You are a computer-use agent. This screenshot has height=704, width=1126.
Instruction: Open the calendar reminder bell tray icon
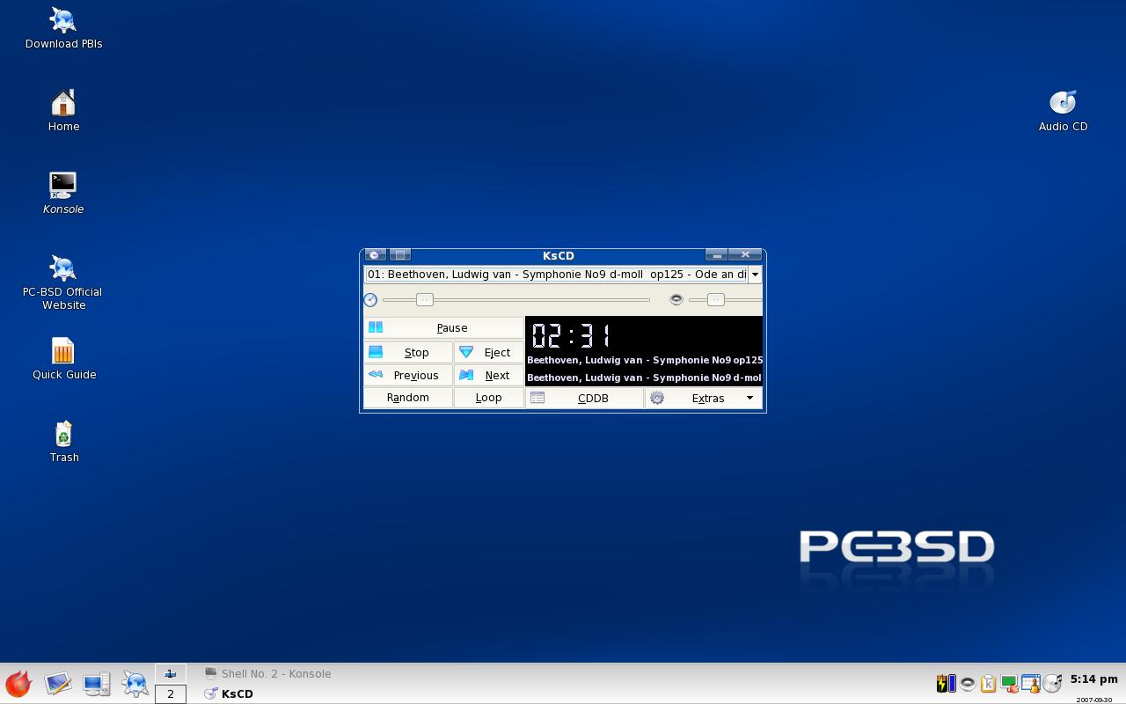[x=1030, y=683]
